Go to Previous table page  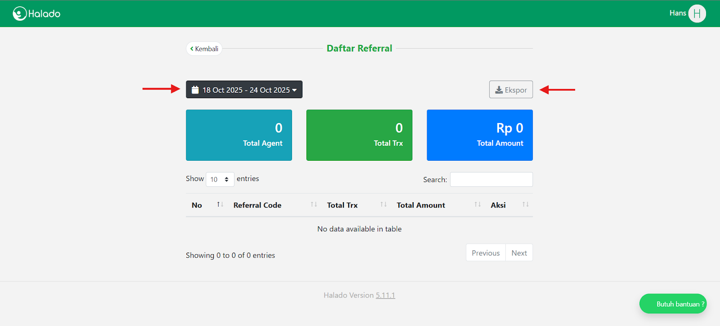click(x=486, y=253)
